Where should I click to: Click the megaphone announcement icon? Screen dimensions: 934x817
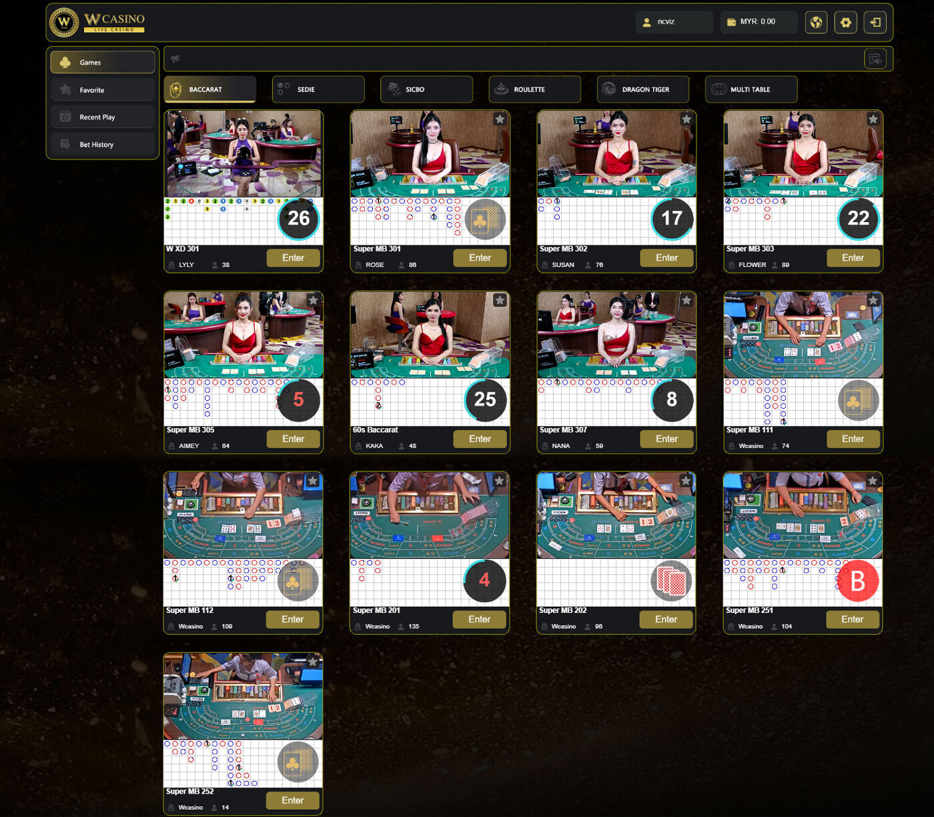[175, 59]
